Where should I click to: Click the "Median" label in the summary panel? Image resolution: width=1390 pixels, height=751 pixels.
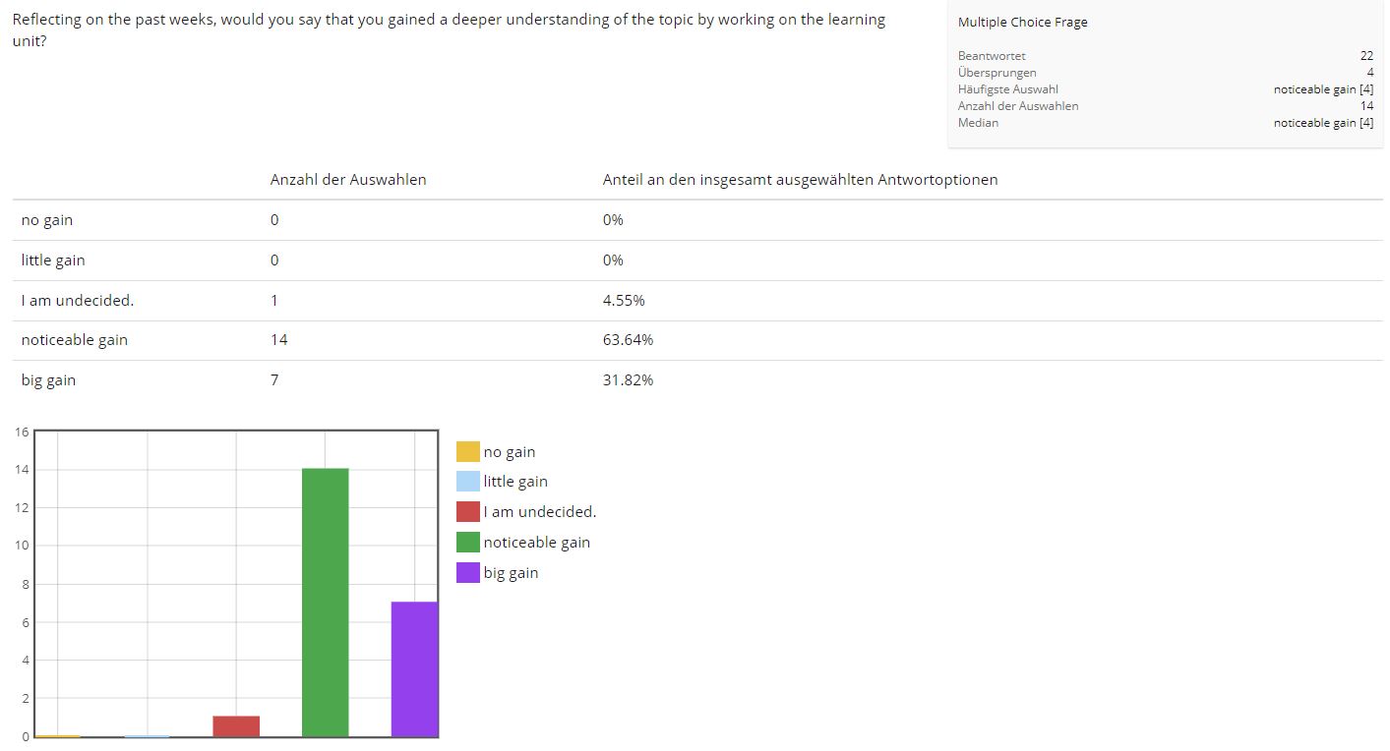978,123
